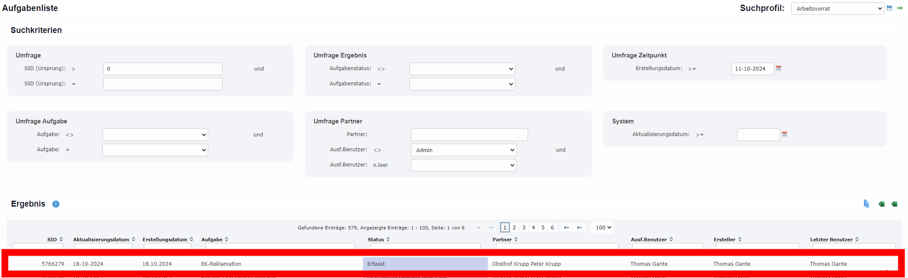The height and width of the screenshot is (278, 908).
Task: Click the first green Excel export icon
Action: point(882,204)
